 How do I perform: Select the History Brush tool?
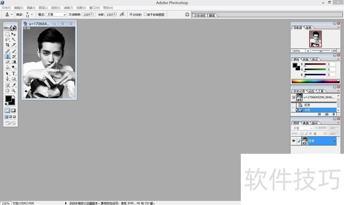click(14, 57)
